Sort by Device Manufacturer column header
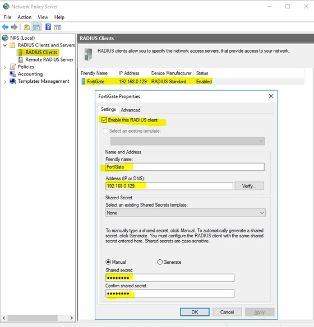The width and height of the screenshot is (314, 327). [172, 73]
